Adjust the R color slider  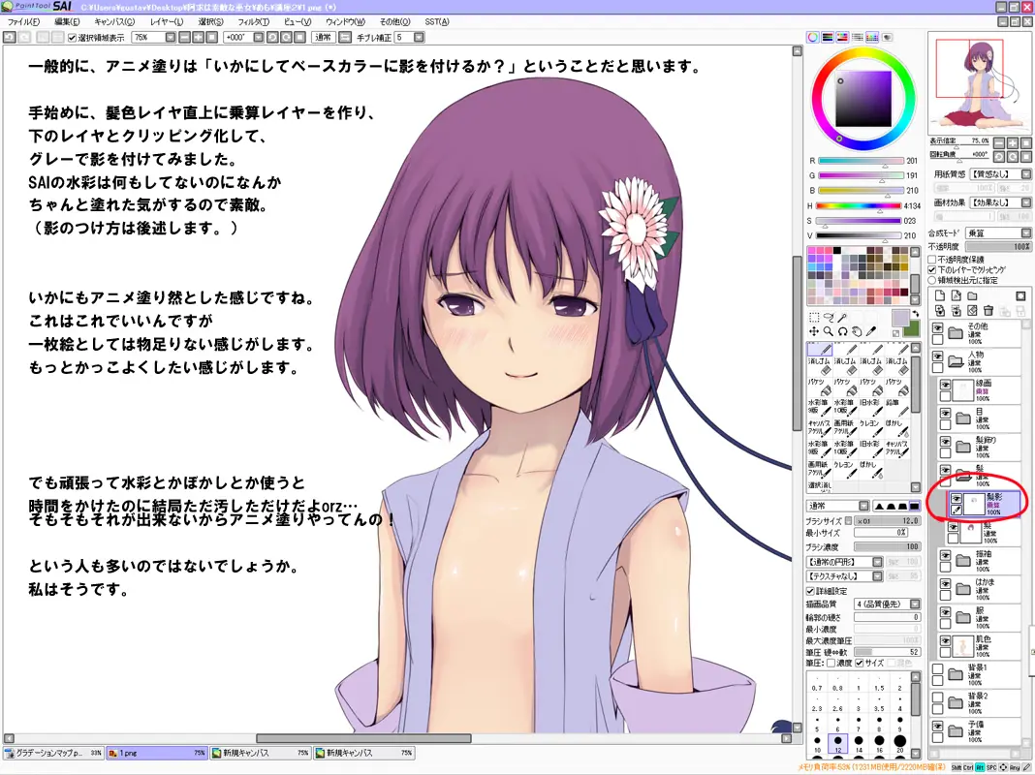(861, 161)
